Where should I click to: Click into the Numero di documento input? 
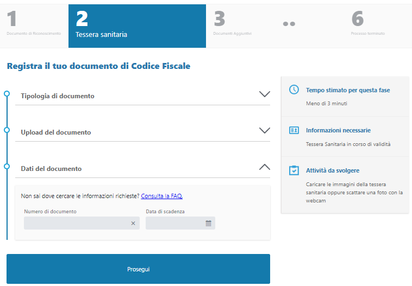click(x=76, y=223)
